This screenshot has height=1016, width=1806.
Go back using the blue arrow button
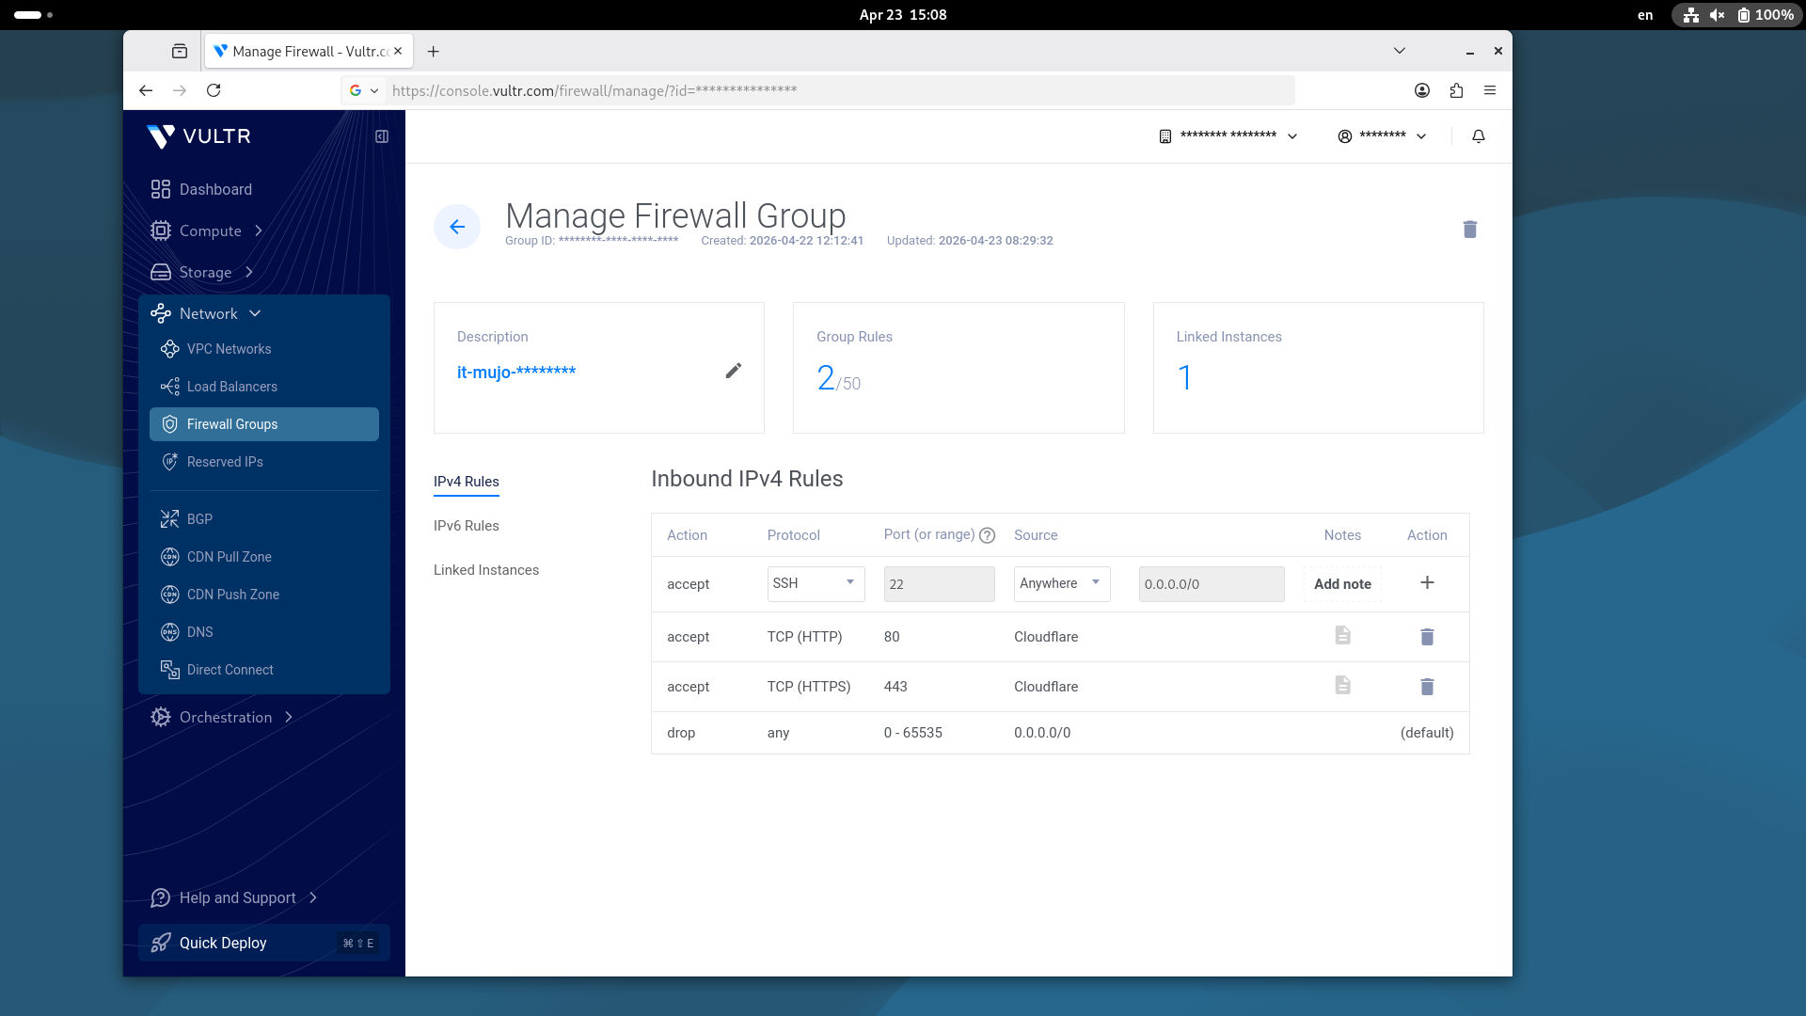pyautogui.click(x=457, y=227)
